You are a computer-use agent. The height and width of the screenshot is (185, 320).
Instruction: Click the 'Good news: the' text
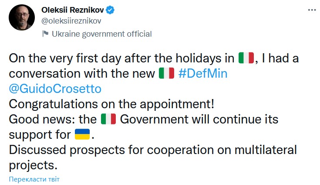point(53,119)
